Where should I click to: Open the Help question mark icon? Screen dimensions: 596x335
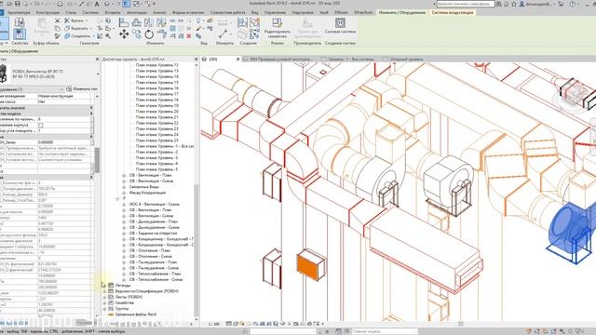(573, 4)
